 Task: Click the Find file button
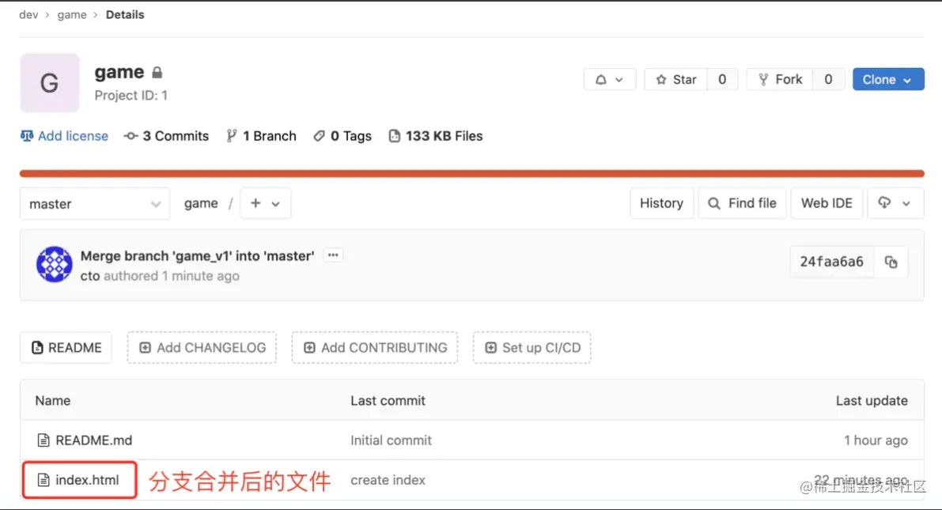coord(742,203)
